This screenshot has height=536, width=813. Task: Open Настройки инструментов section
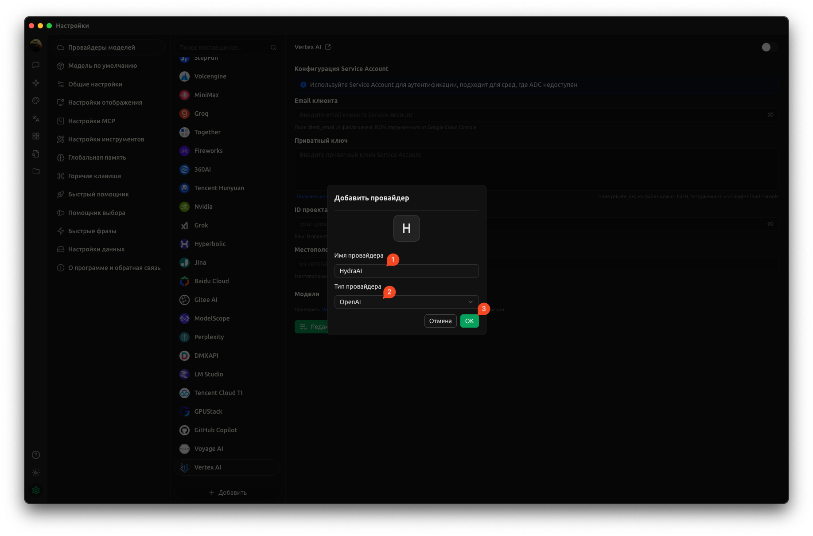pyautogui.click(x=109, y=139)
